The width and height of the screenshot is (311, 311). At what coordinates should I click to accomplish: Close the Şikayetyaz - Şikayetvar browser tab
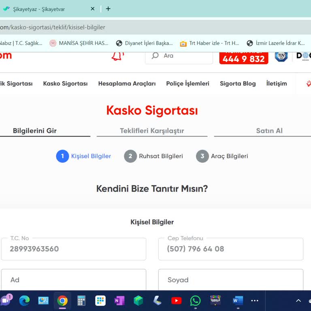point(92,9)
